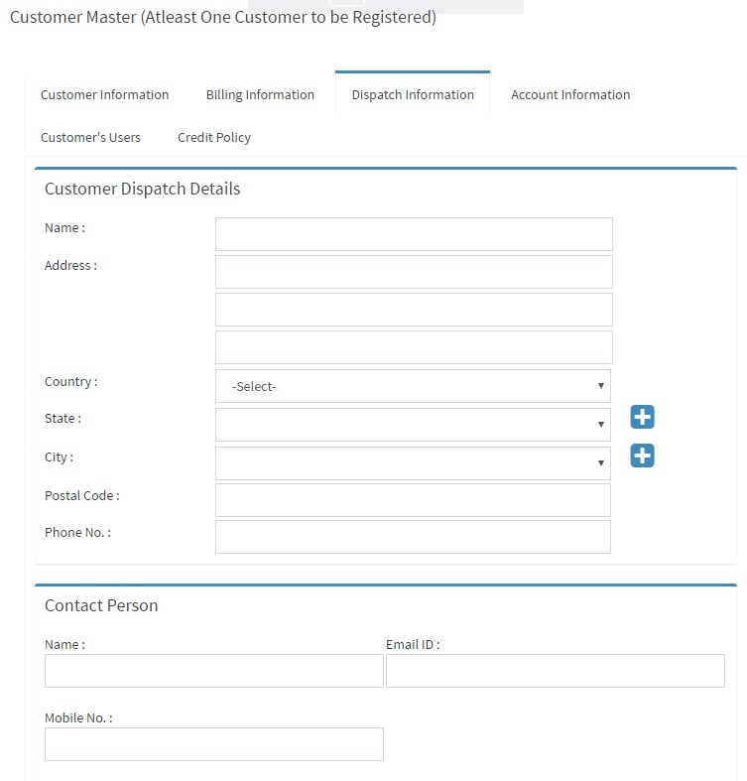Focus the Email ID input field
This screenshot has width=747, height=781.
(x=556, y=671)
